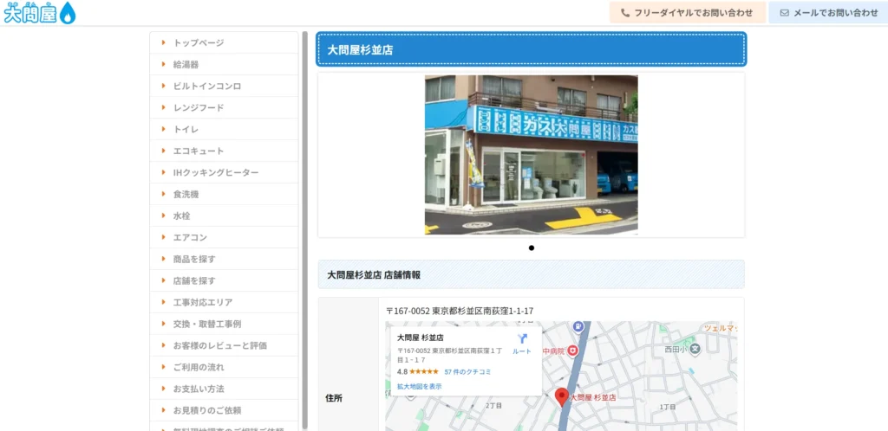
Task: Open the 57 件のクチコミ reviews link
Action: tap(467, 371)
